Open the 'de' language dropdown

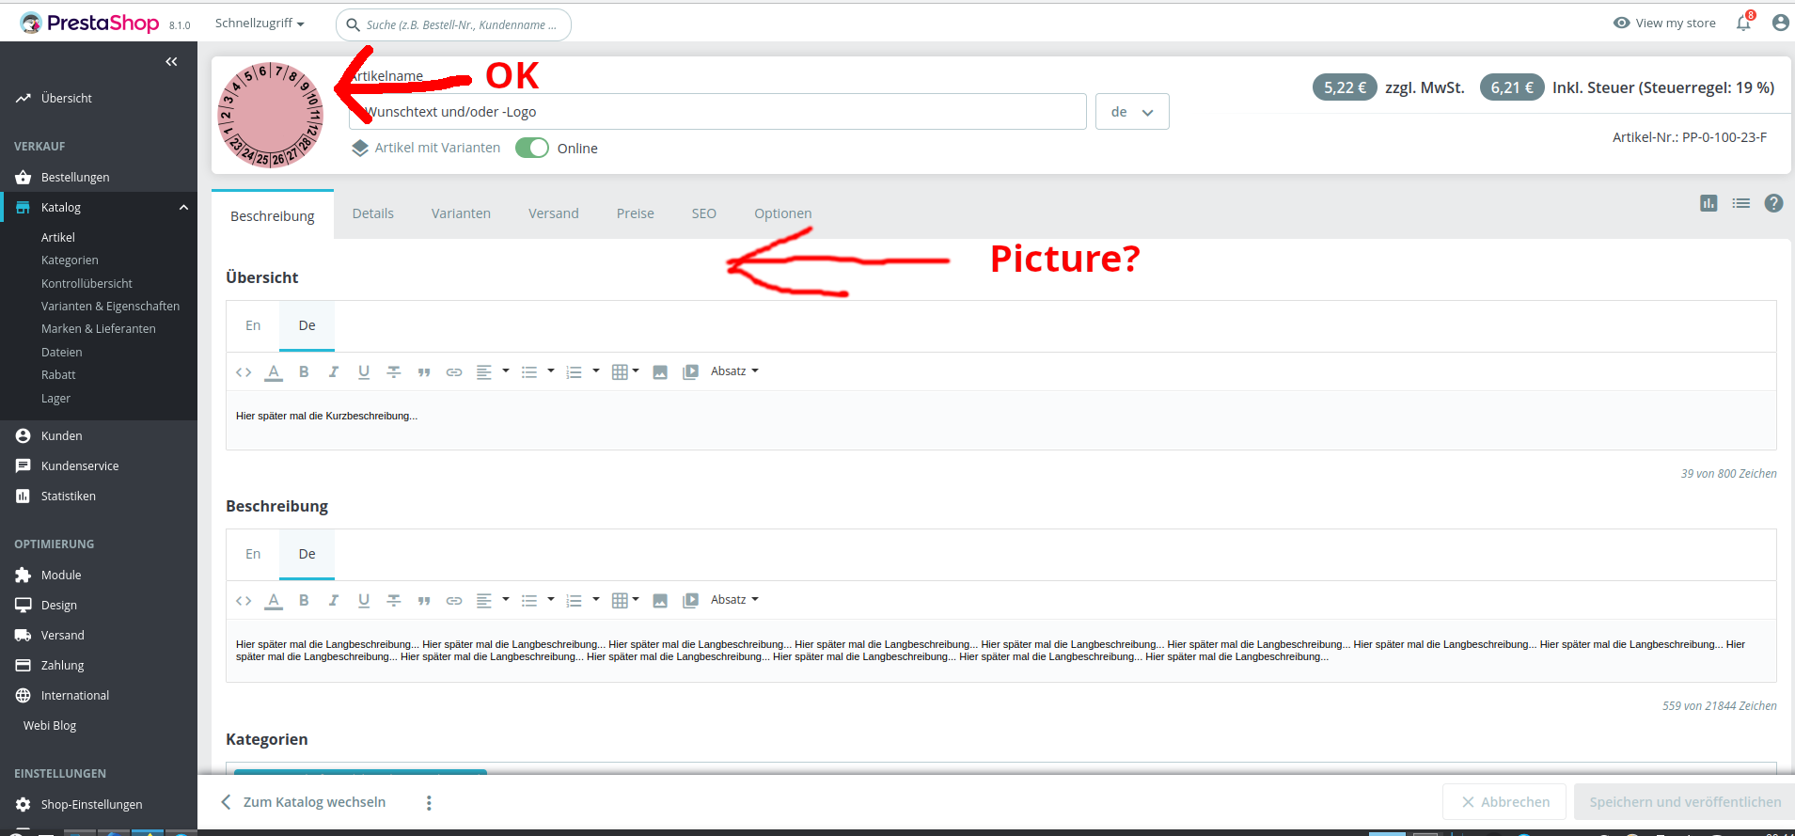(x=1132, y=112)
